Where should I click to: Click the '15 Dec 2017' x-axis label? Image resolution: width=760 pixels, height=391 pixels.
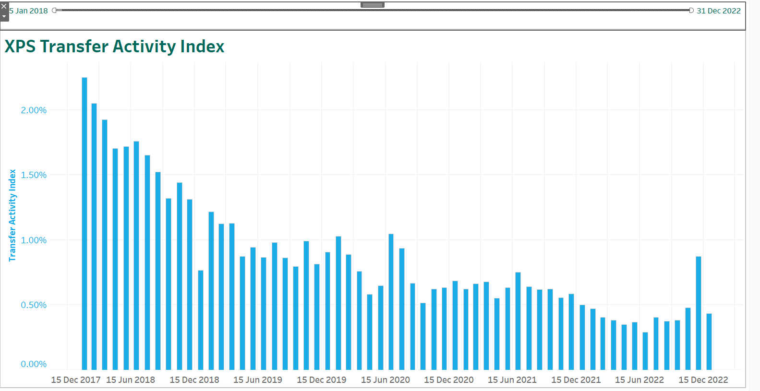76,380
